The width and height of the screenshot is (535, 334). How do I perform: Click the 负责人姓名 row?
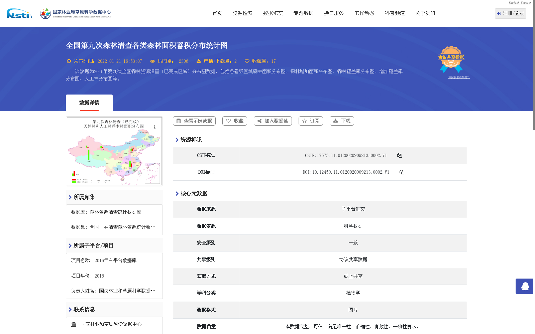[x=113, y=291]
